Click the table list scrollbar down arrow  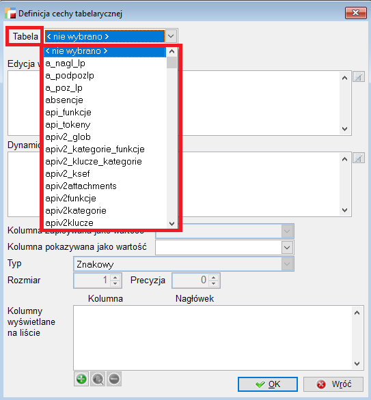click(x=171, y=224)
